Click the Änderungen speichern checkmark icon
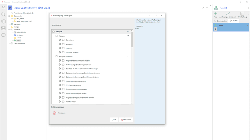 click(x=228, y=14)
